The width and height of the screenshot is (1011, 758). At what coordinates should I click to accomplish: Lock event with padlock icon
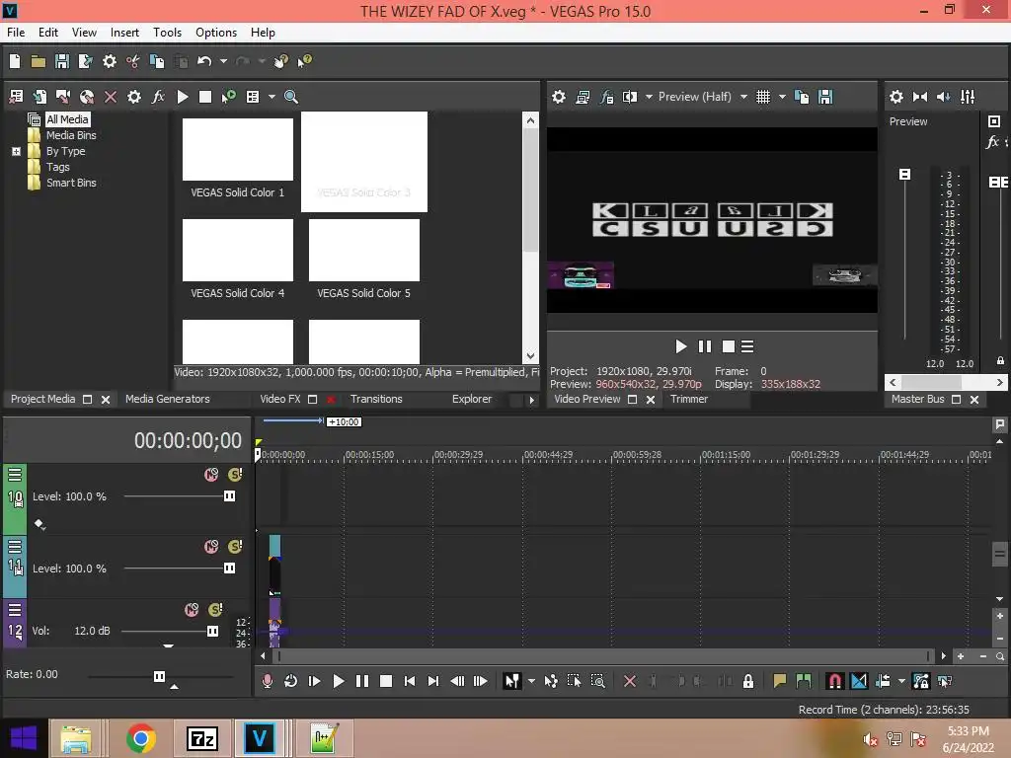tap(748, 681)
